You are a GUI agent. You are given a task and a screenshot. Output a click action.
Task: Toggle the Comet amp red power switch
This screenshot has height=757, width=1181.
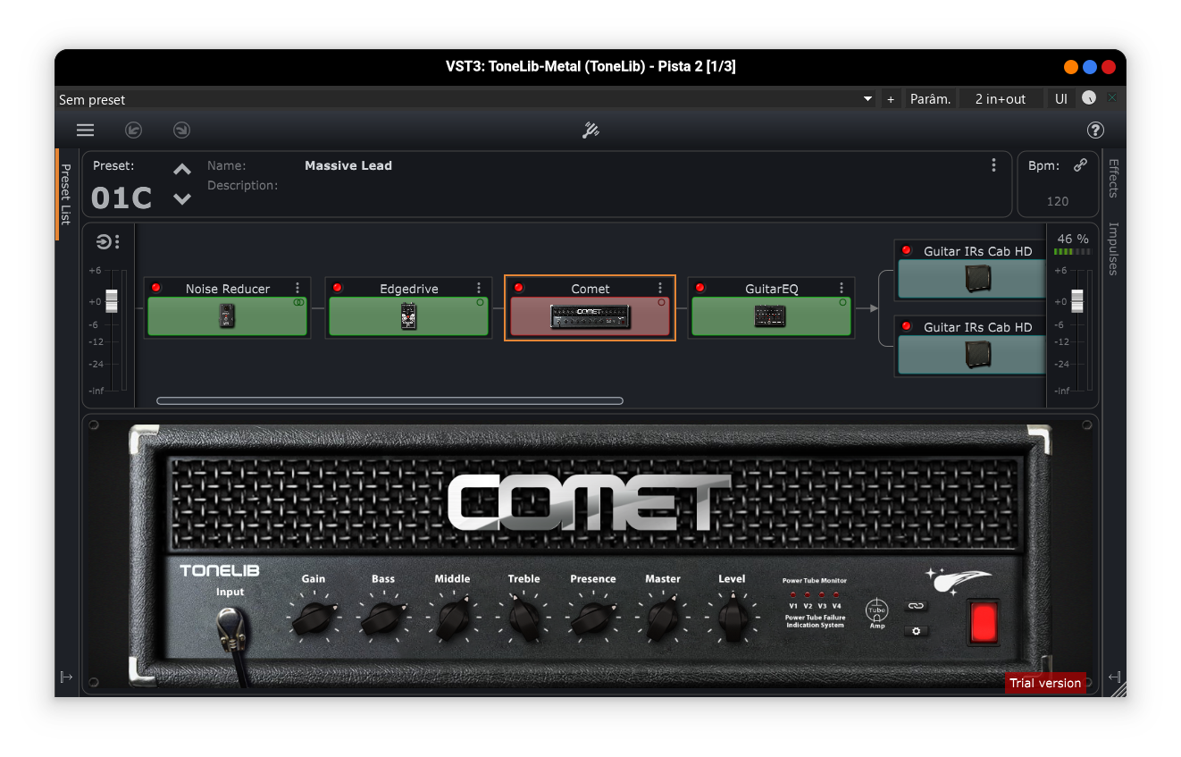point(983,623)
